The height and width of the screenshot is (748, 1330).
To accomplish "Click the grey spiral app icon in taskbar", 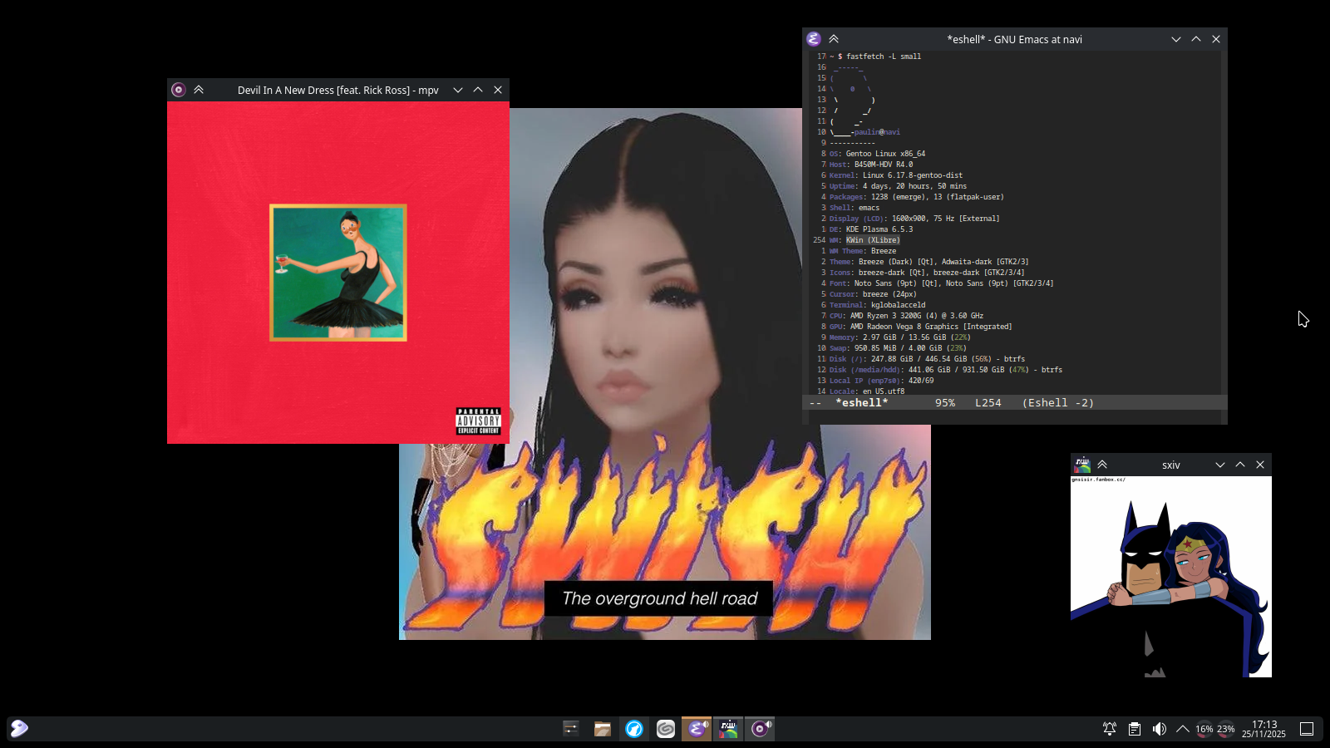I will coord(666,729).
